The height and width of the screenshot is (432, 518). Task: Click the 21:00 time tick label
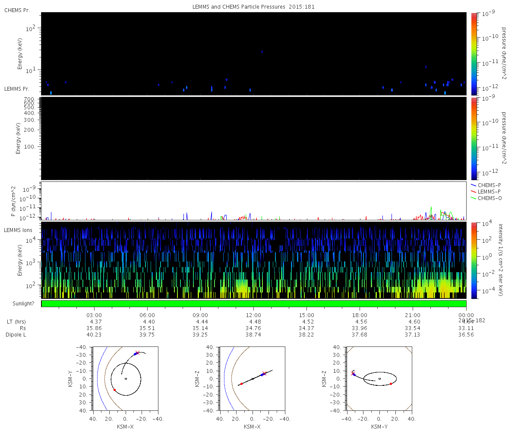click(x=413, y=315)
